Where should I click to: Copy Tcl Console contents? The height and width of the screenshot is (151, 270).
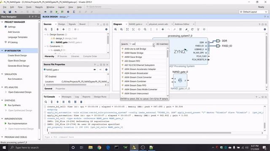(69, 102)
